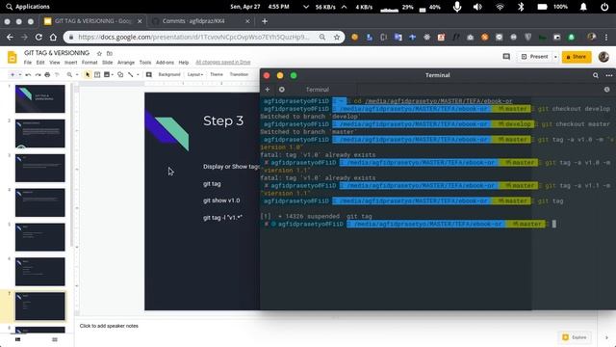Image resolution: width=616 pixels, height=347 pixels.
Task: Star the GIT TAG & VERSIONING presentation
Action: [x=99, y=53]
